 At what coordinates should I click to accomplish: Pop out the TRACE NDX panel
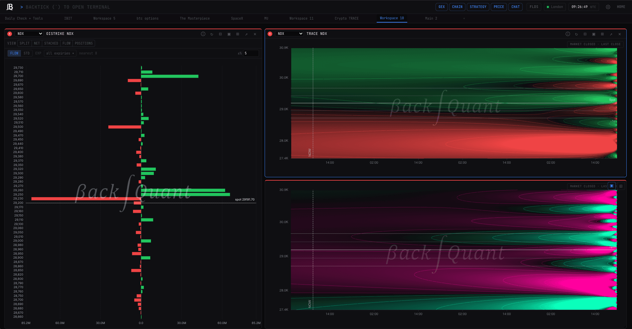[x=611, y=34]
